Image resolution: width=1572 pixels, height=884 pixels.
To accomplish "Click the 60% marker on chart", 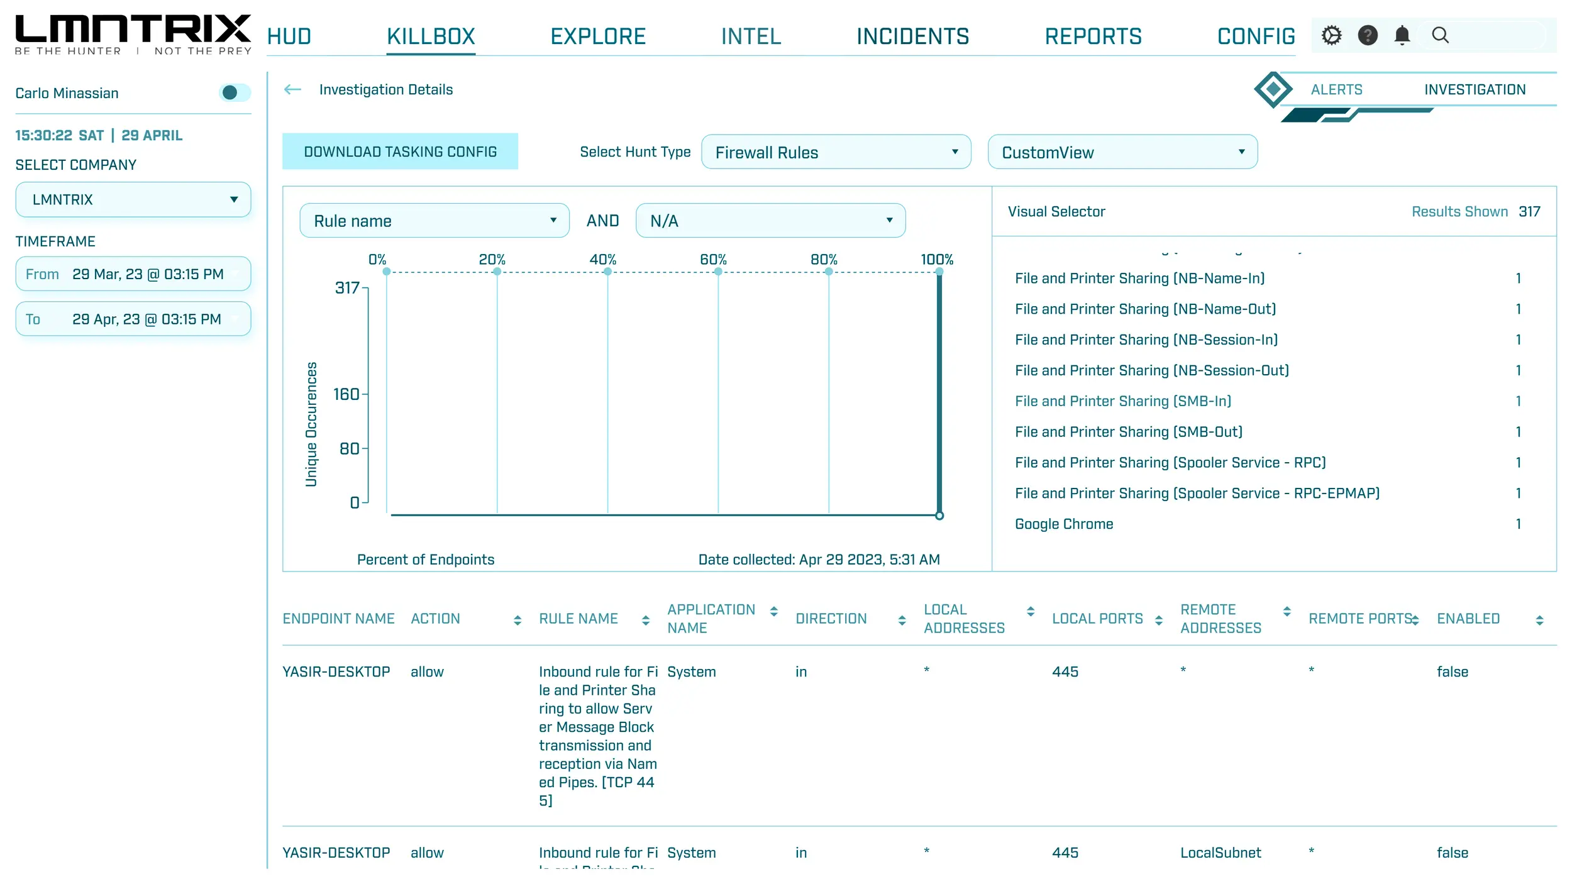I will click(x=717, y=272).
